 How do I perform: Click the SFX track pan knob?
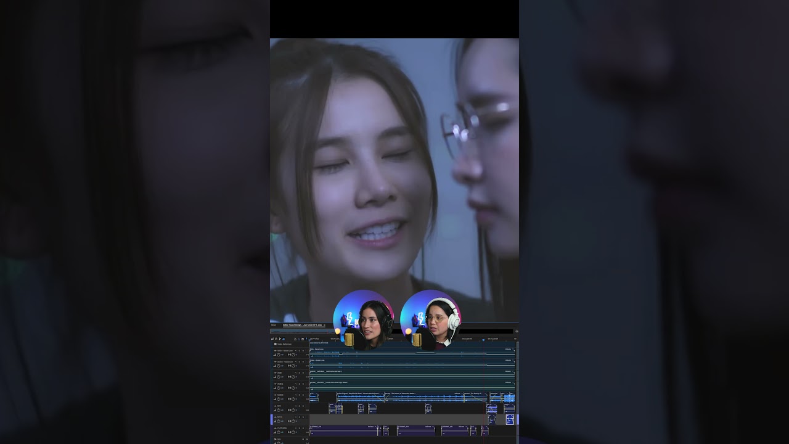(293, 410)
